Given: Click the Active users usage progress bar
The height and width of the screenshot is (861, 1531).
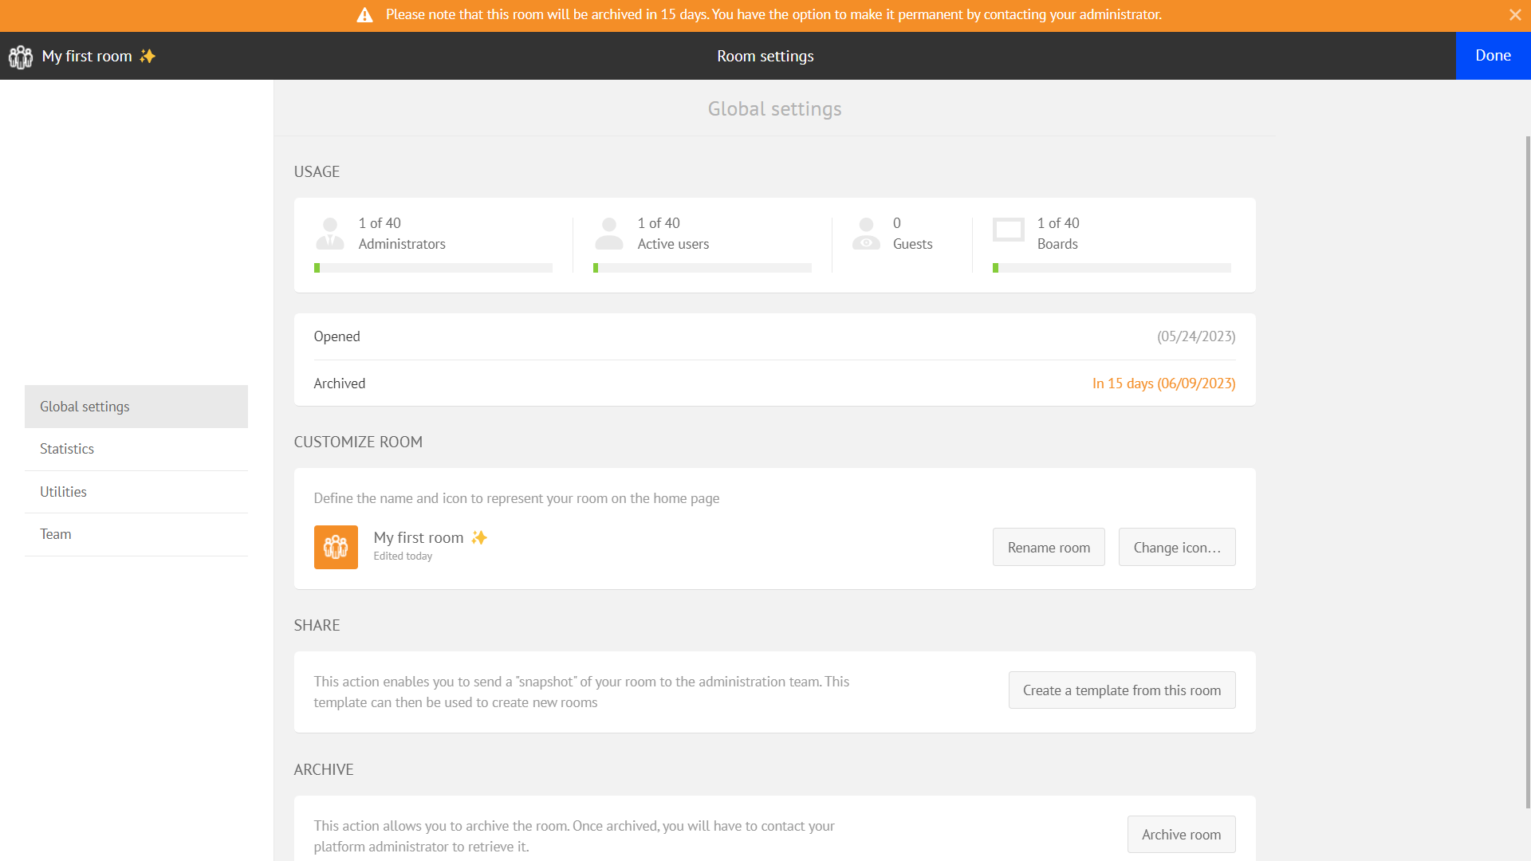Looking at the screenshot, I should pyautogui.click(x=703, y=269).
